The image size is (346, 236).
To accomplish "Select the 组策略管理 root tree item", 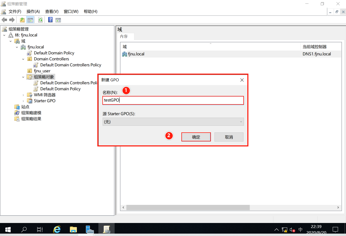I will coord(19,29).
